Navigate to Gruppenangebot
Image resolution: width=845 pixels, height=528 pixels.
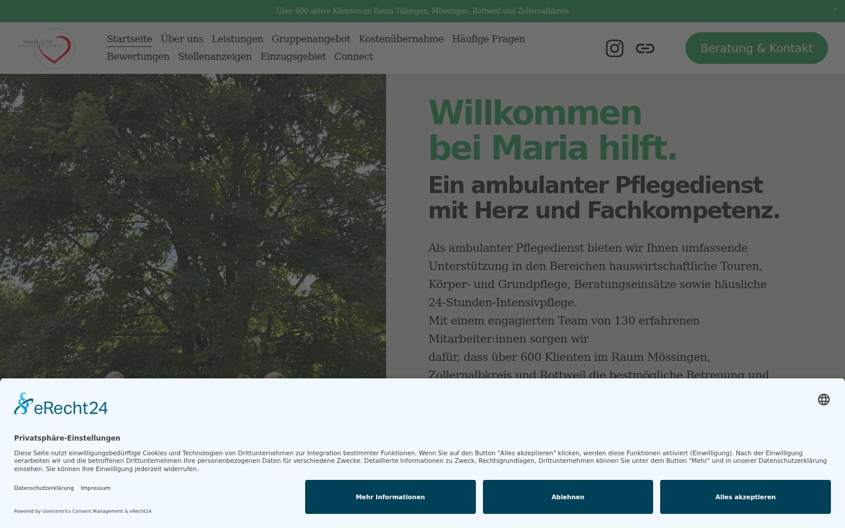[311, 39]
